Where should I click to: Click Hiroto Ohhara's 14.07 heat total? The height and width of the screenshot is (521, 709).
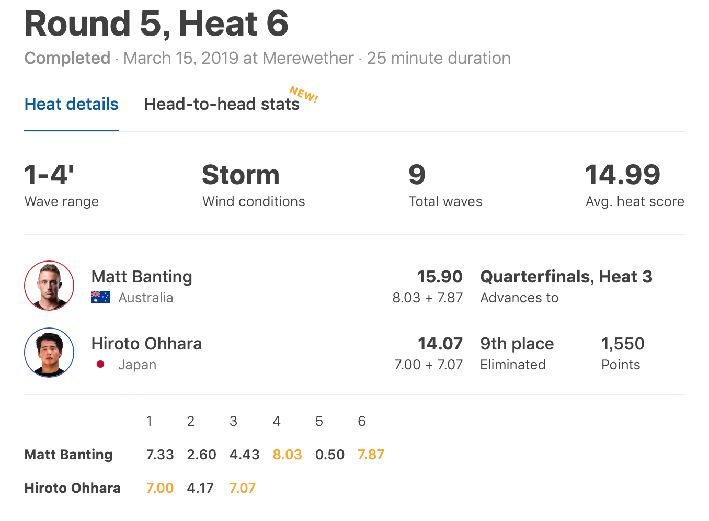tap(440, 343)
